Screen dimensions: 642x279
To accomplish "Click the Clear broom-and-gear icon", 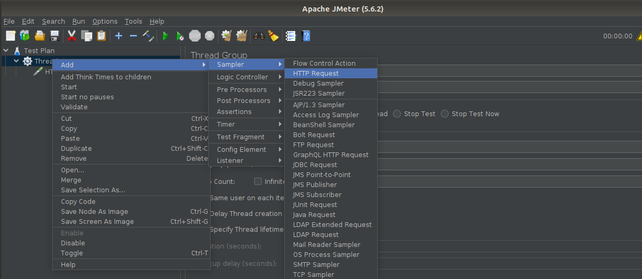I will (x=227, y=36).
